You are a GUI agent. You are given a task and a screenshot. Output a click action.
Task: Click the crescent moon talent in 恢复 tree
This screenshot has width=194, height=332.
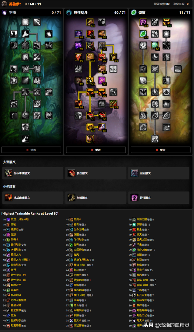tap(155, 57)
